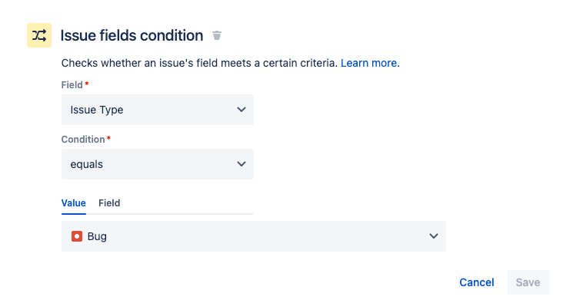573x303 pixels.
Task: Click the Condition required label
Action: point(83,140)
